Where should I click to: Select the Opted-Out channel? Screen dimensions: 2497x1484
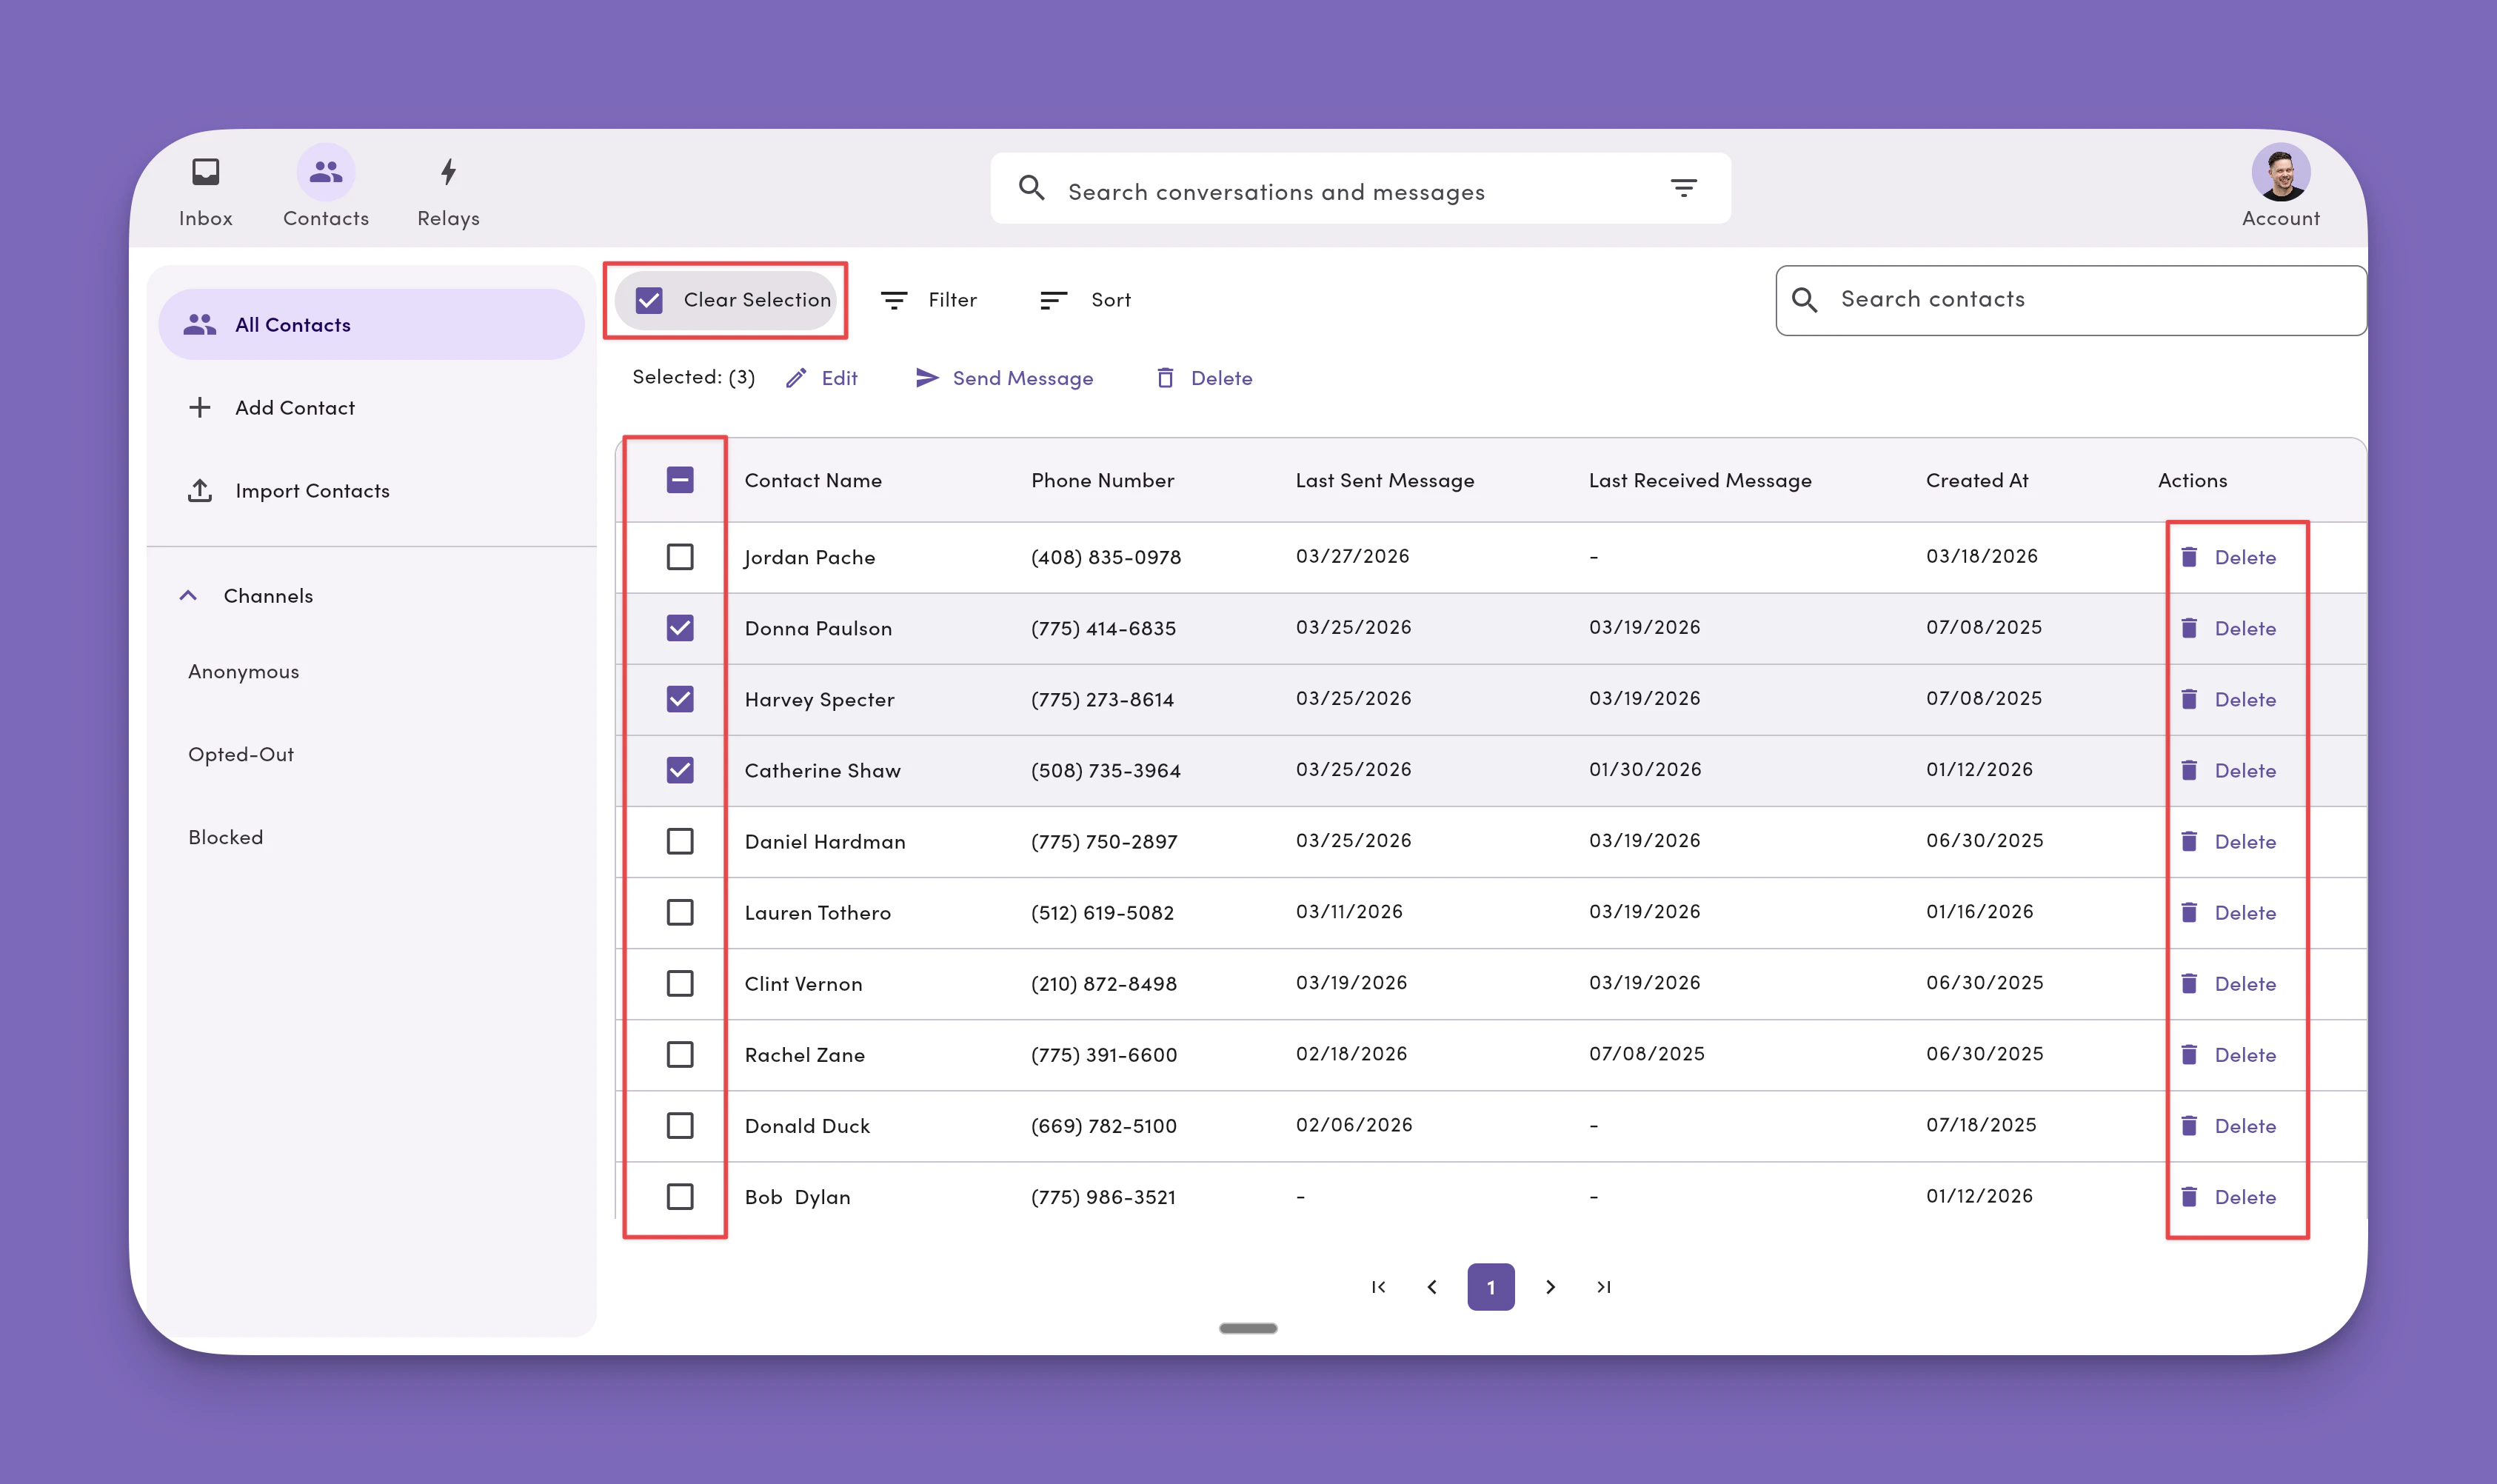(241, 755)
